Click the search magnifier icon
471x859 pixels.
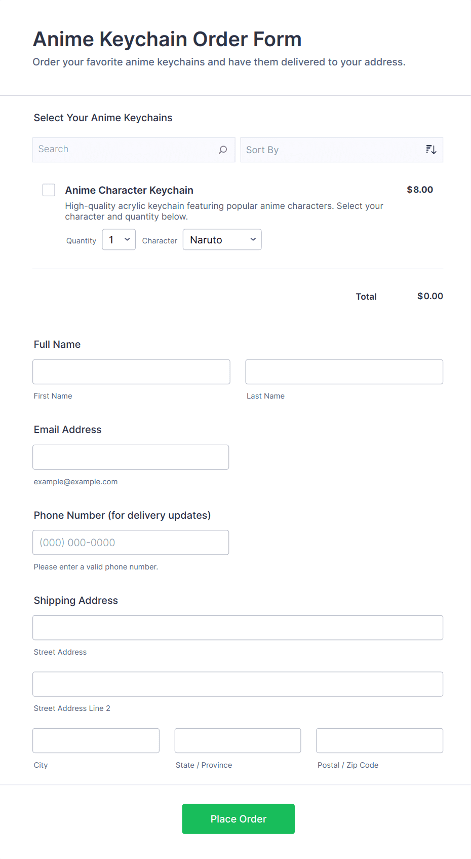(223, 150)
